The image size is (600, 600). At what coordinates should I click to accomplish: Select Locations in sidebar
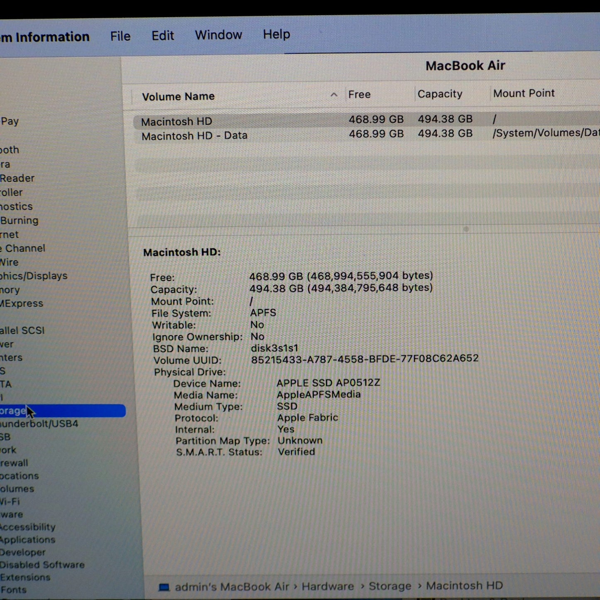click(19, 476)
